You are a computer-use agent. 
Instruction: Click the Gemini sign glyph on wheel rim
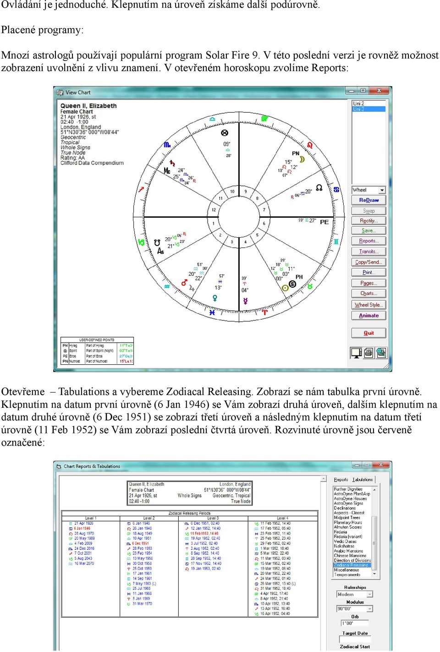click(336, 241)
